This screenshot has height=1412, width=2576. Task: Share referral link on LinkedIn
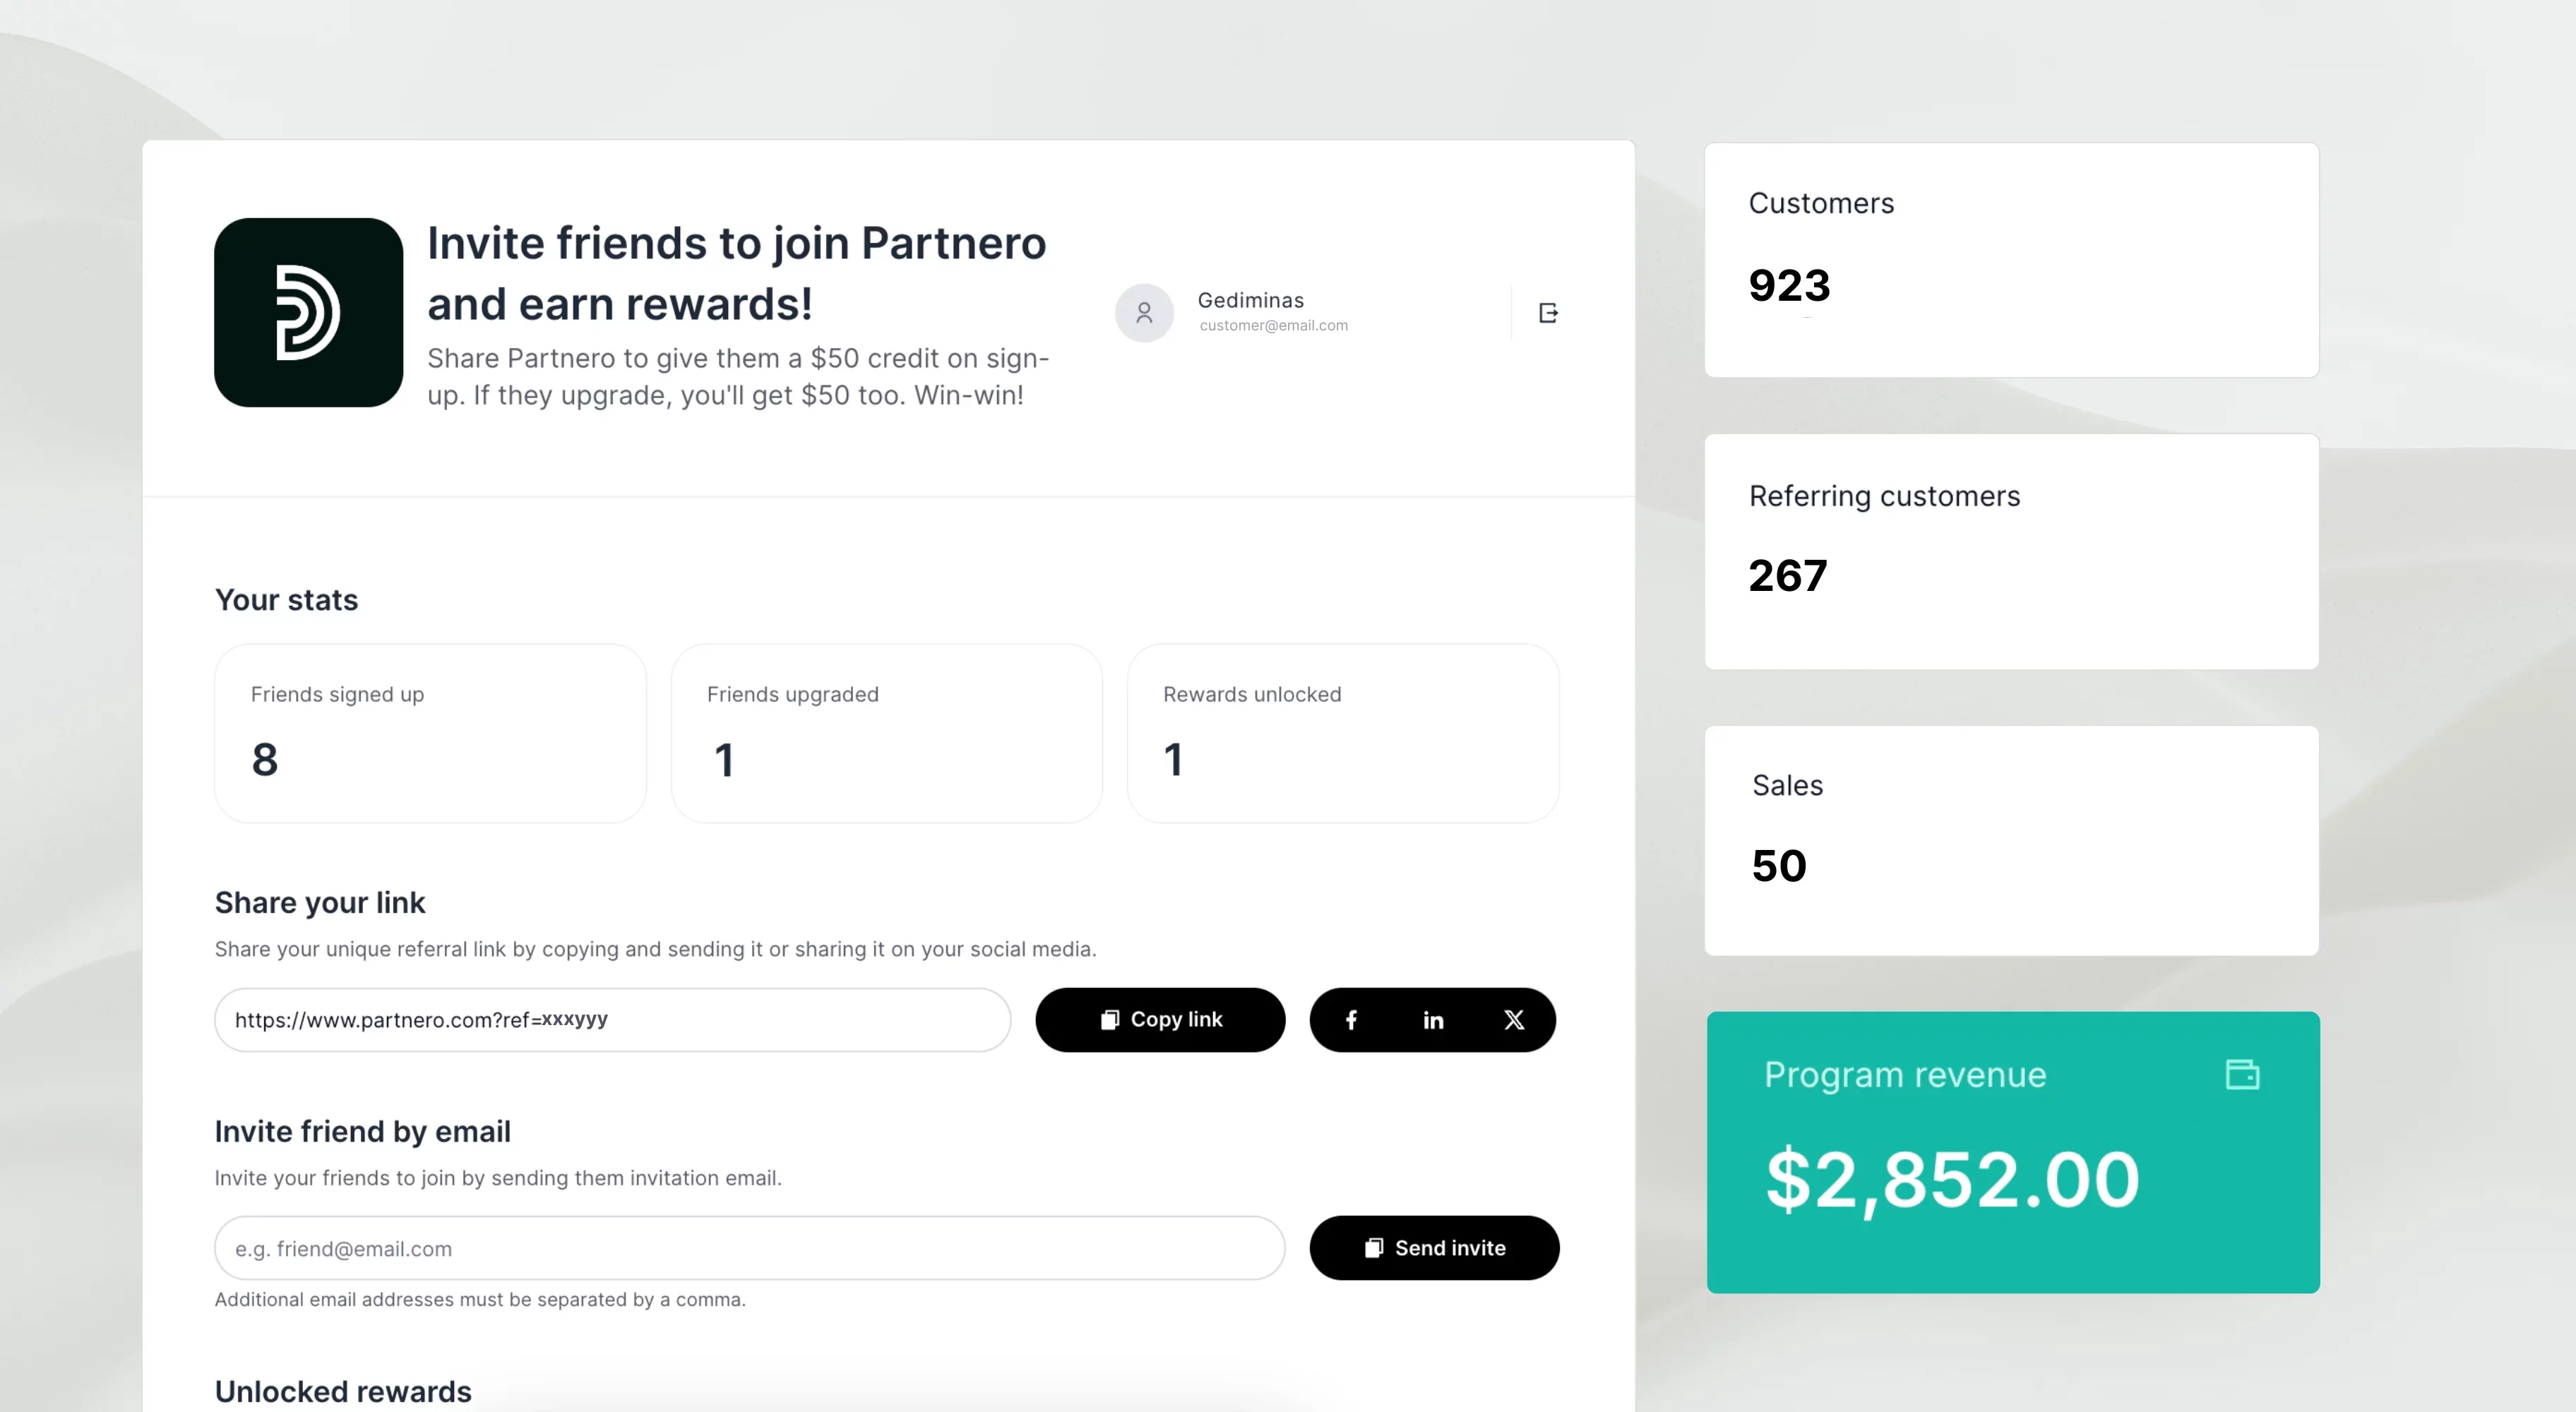click(1433, 1020)
